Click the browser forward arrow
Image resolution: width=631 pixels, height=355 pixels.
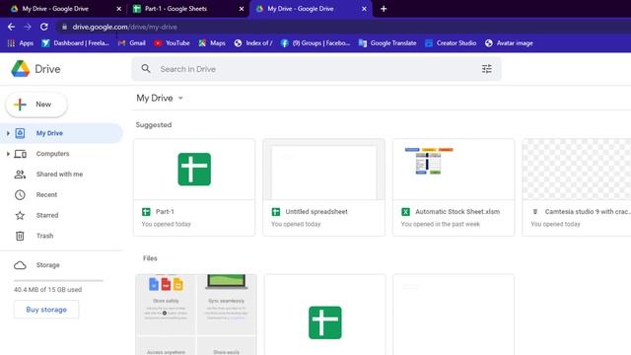point(28,27)
